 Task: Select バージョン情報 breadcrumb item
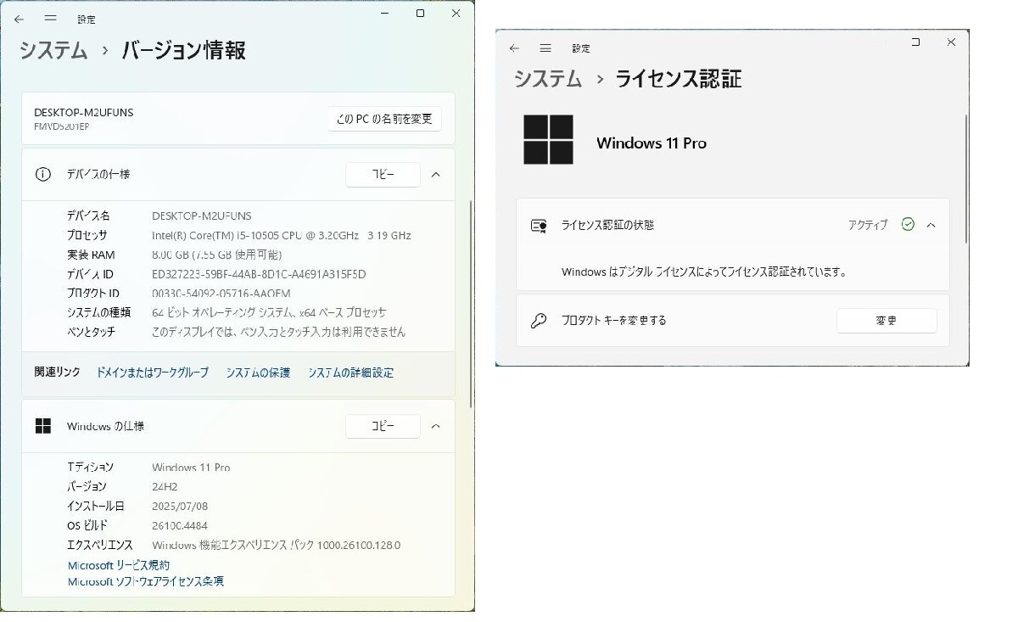coord(186,51)
